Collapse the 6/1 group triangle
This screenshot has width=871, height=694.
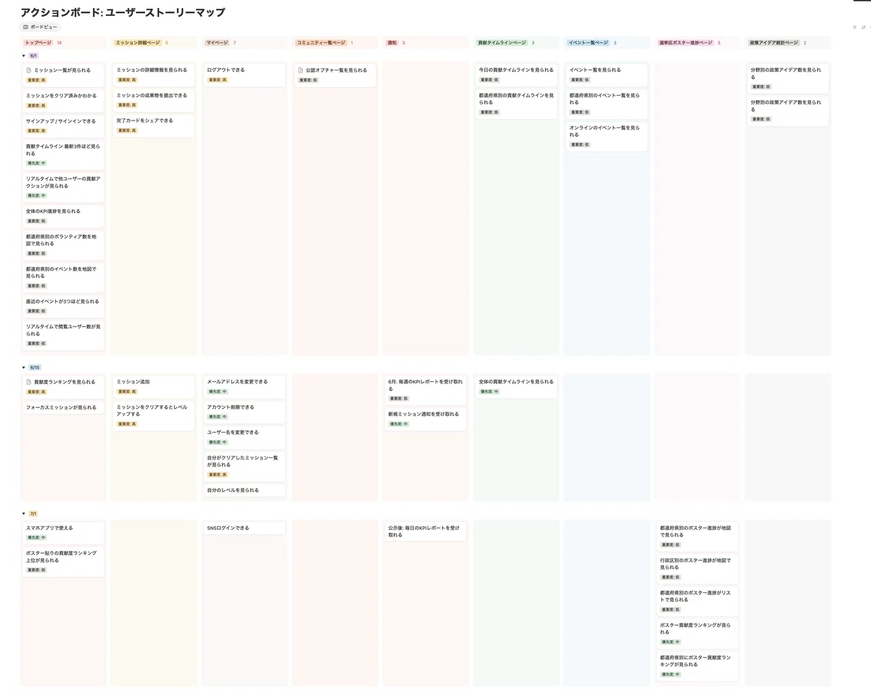(24, 56)
